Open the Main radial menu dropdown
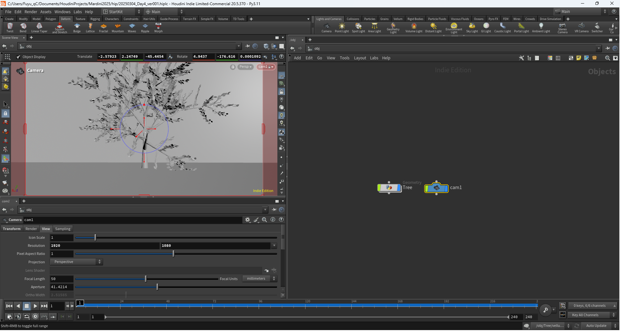Viewport: 620px width, 333px height. pos(164,12)
